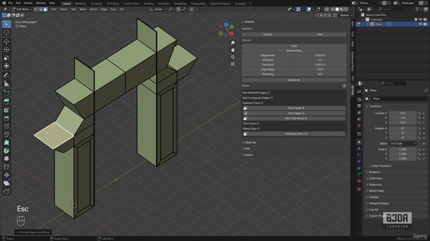This screenshot has height=241, width=430.
Task: Select the Bevel tool
Action: click(x=7, y=118)
